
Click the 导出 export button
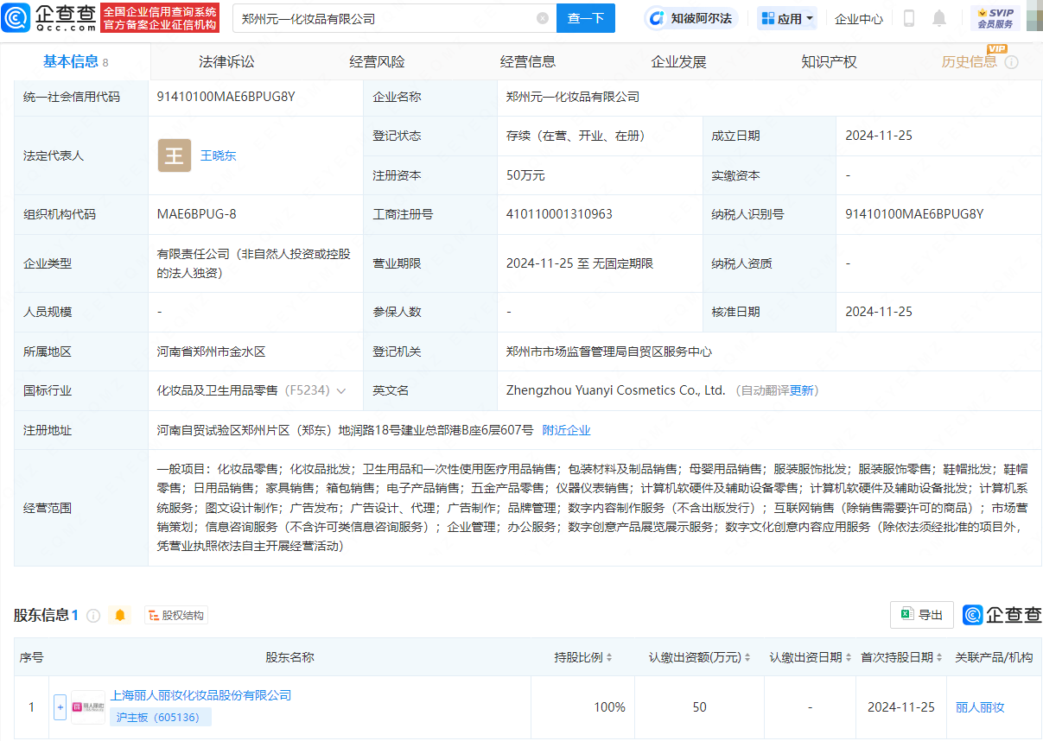(922, 615)
